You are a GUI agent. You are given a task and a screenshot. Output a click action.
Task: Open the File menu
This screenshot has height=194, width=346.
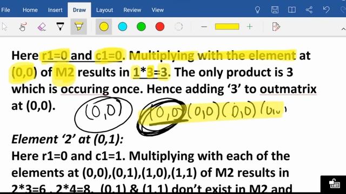click(x=5, y=10)
